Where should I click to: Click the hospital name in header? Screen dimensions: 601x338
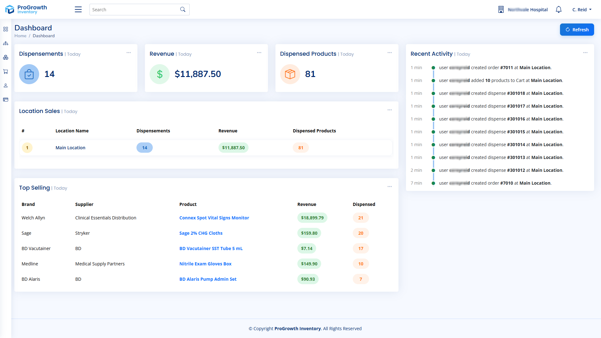pos(528,10)
